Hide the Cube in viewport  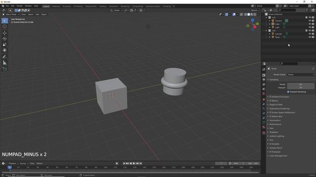[x=310, y=24]
